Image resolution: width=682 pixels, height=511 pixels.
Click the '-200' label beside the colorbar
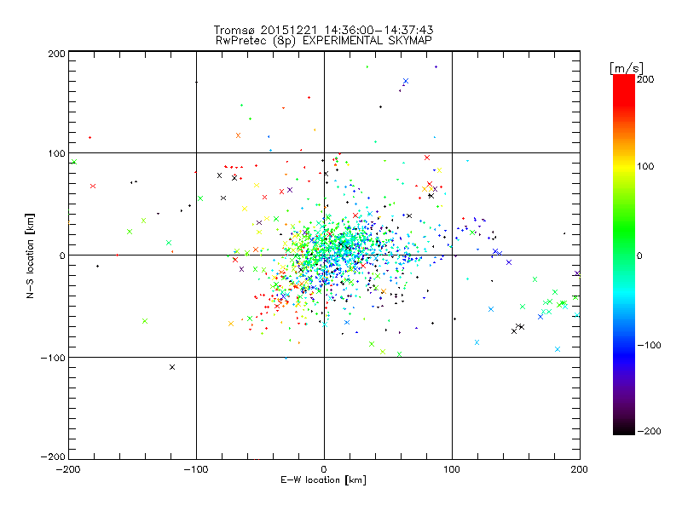pyautogui.click(x=649, y=431)
